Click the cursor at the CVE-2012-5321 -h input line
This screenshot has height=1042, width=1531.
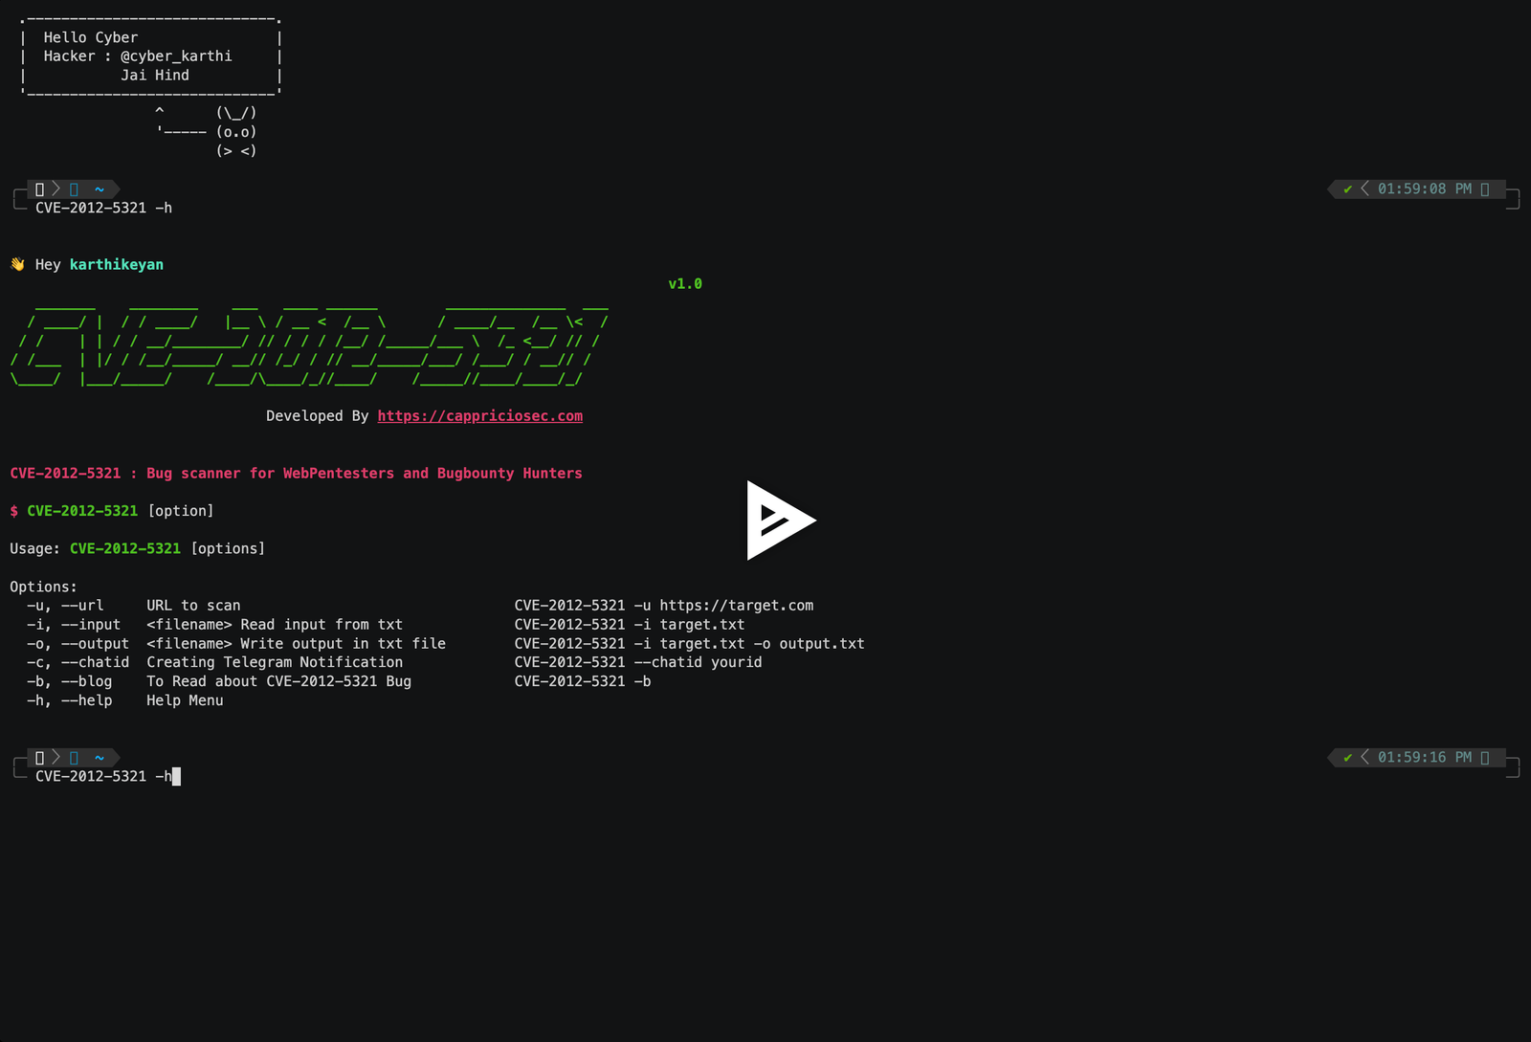[x=176, y=776]
